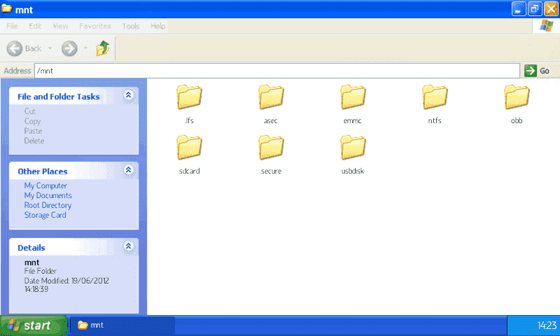
Task: Open Back history dropdown arrow
Action: click(50, 48)
